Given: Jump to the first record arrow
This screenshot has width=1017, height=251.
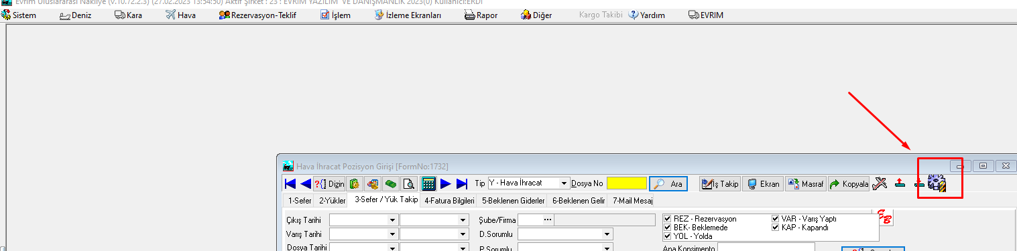Looking at the screenshot, I should [x=290, y=183].
